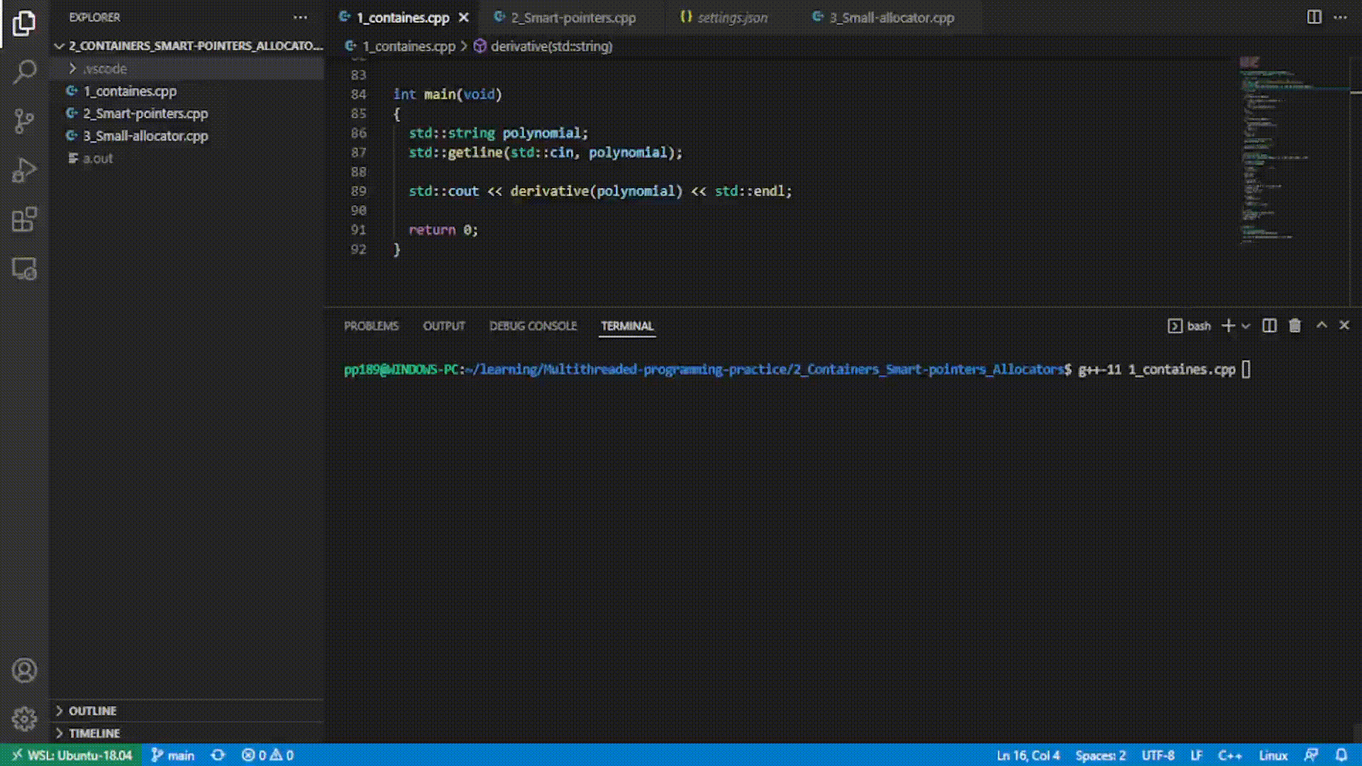Switch to the PROBLEMS panel tab
This screenshot has height=766, width=1362.
[371, 326]
